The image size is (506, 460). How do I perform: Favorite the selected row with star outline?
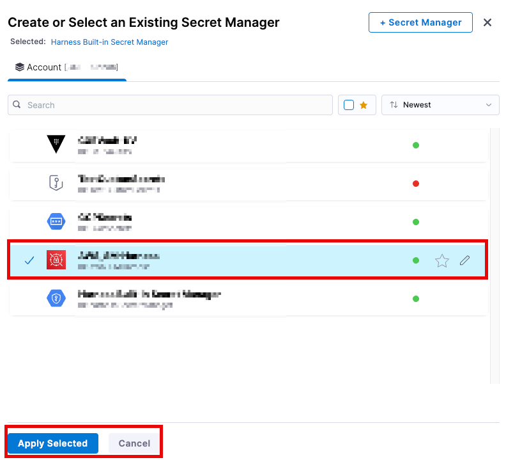point(441,260)
